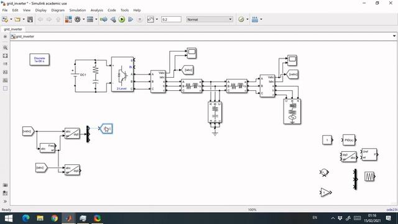Open the Windows Start menu
This screenshot has width=398, height=224.
[9, 218]
